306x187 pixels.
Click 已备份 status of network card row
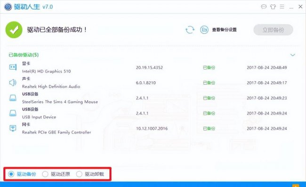point(209,129)
